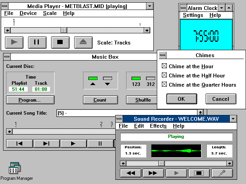Confirm the Chimes dialog with OK
The width and height of the screenshot is (246, 184).
(181, 99)
